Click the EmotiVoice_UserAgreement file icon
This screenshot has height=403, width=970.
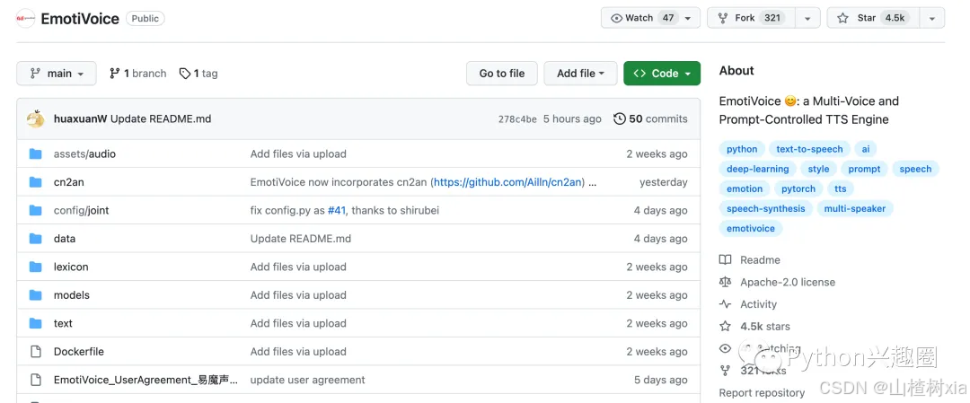coord(35,380)
